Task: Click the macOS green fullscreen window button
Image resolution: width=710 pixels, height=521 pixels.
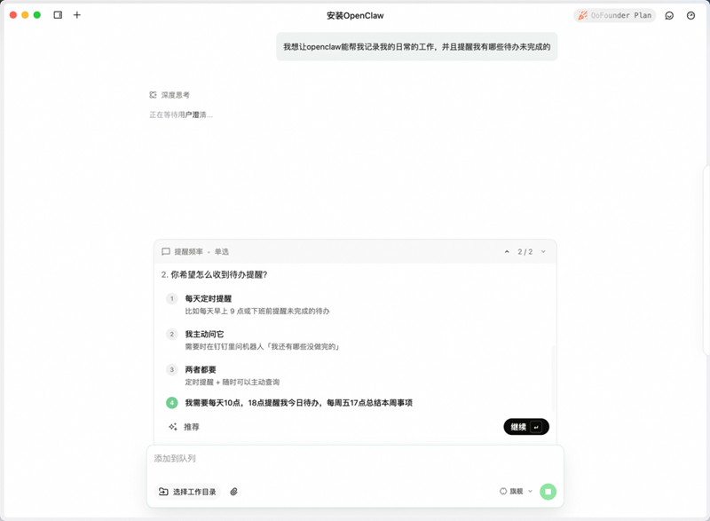Action: tap(37, 15)
